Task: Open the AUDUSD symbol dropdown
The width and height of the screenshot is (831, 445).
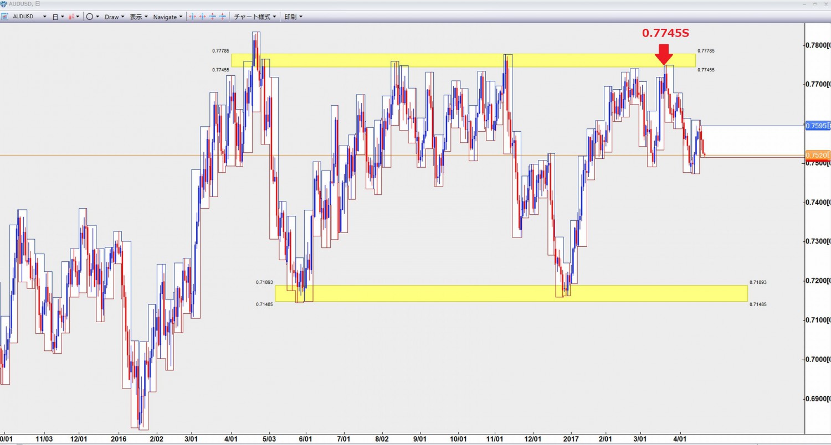Action: 44,17
